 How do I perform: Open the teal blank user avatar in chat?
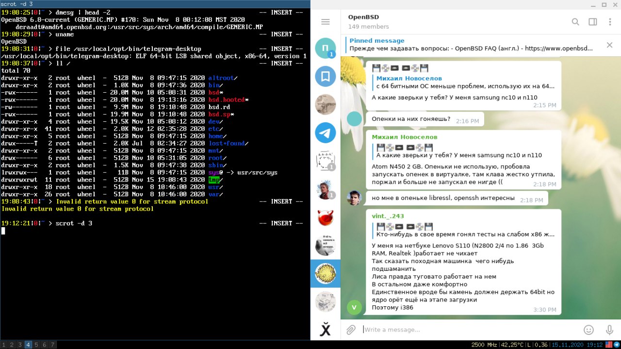pos(355,118)
